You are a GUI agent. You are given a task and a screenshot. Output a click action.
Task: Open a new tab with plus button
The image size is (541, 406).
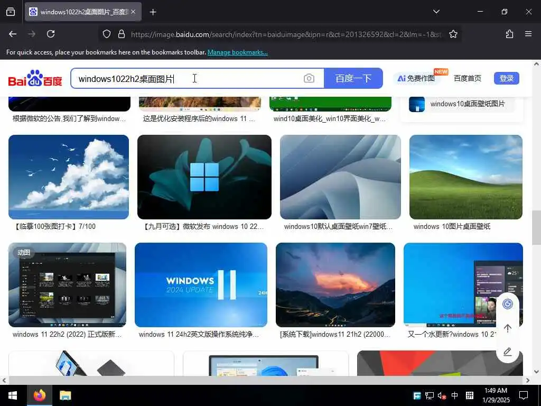pos(153,12)
